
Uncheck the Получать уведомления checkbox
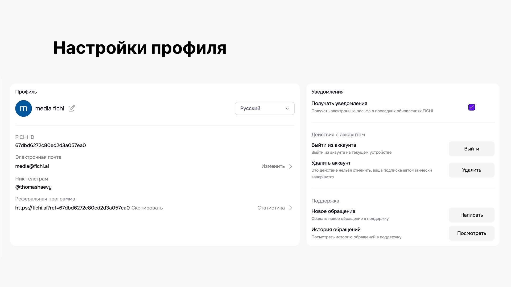coord(472,107)
